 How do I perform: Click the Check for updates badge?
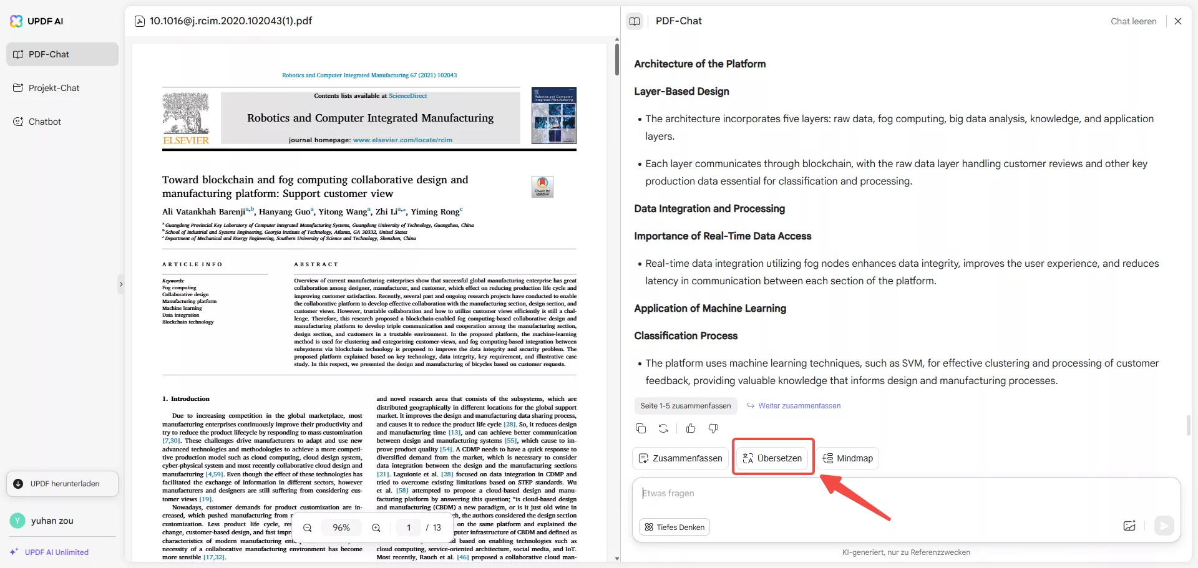(x=542, y=186)
